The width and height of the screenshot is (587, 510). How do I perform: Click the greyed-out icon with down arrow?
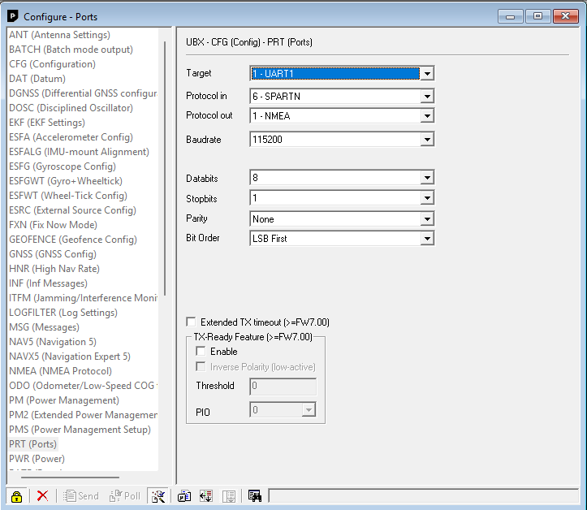(x=229, y=496)
